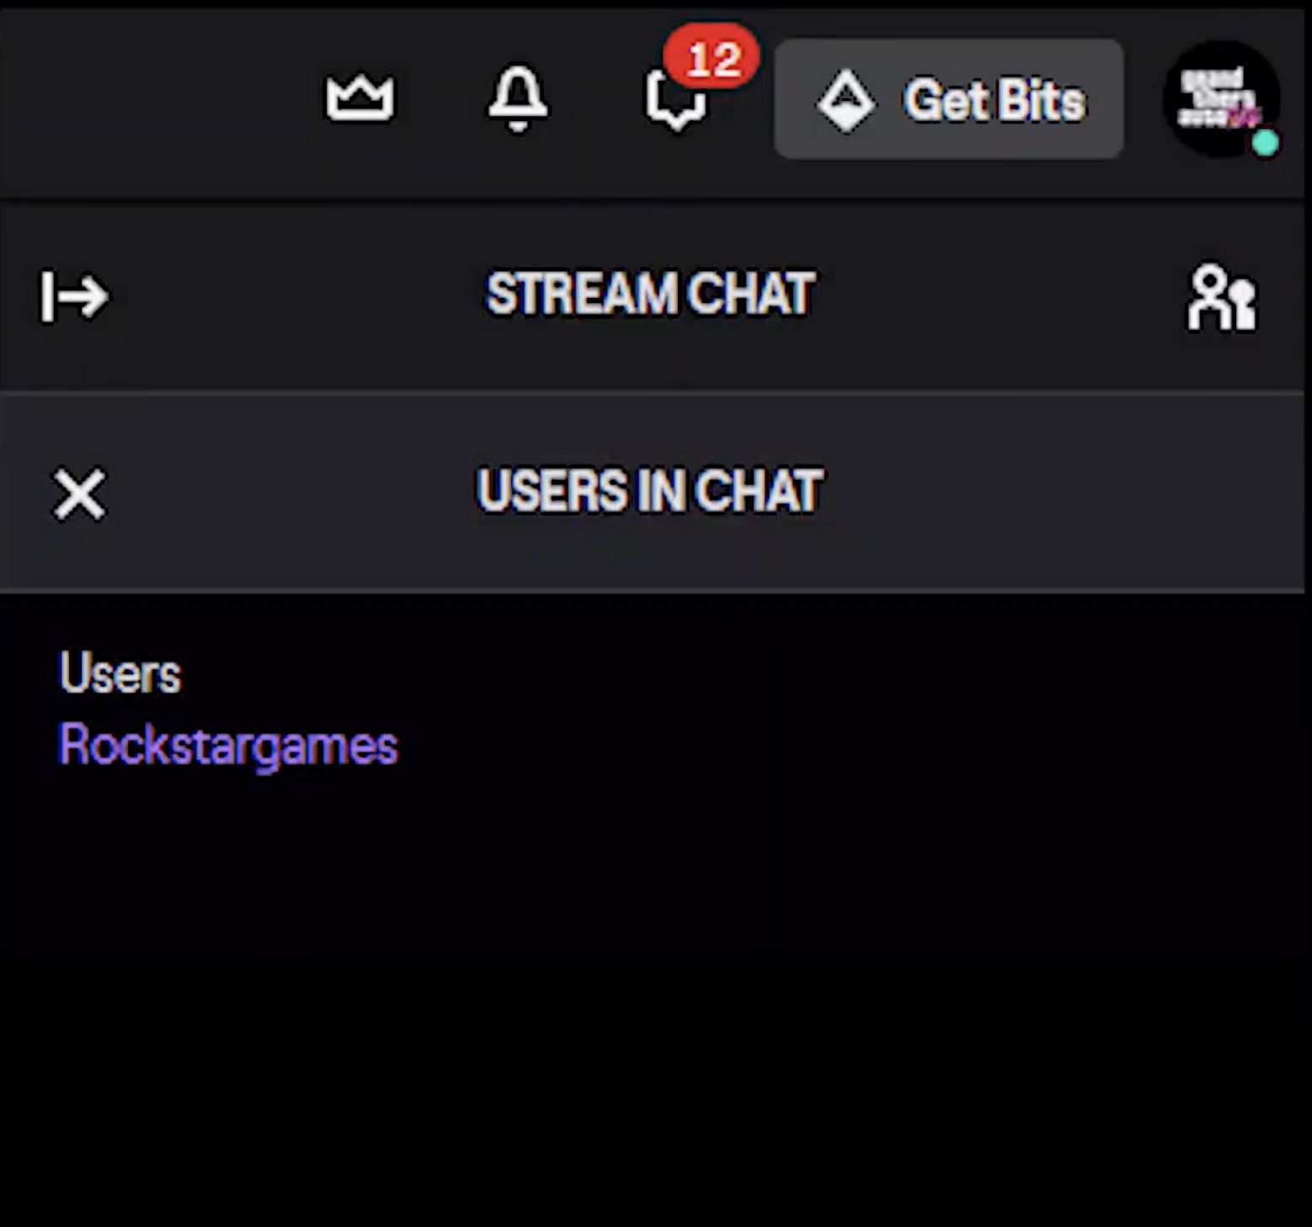Collapse the chat with the arrow icon
1312x1227 pixels.
coord(75,296)
